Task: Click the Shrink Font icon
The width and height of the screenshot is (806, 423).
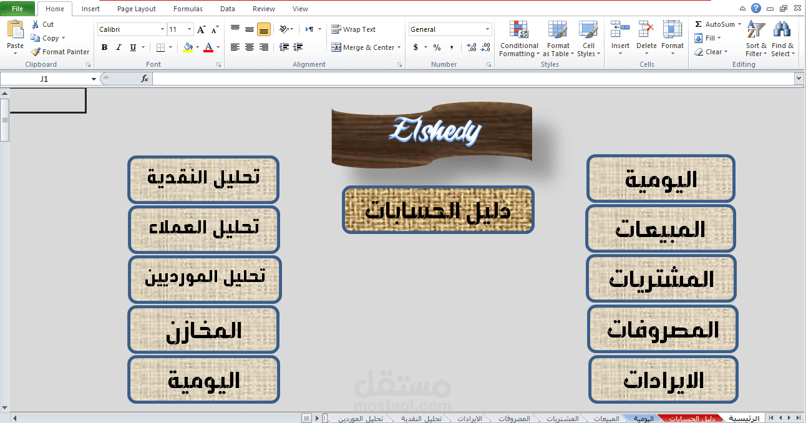Action: click(x=215, y=29)
